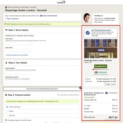Screen dimensions: 123x123
Task: Click the Don't worry notice icon
Action: tap(5, 24)
